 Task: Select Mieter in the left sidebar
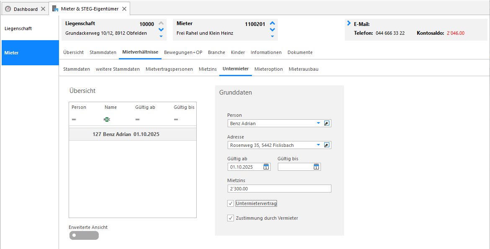coord(30,53)
